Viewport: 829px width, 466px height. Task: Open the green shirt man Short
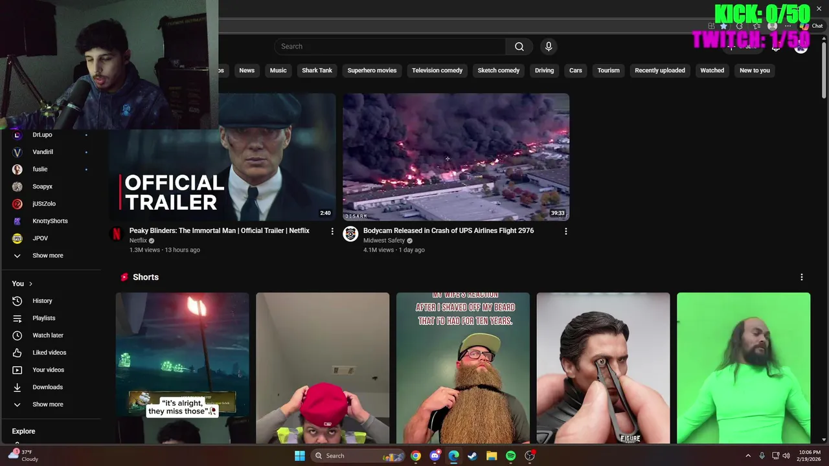(744, 368)
